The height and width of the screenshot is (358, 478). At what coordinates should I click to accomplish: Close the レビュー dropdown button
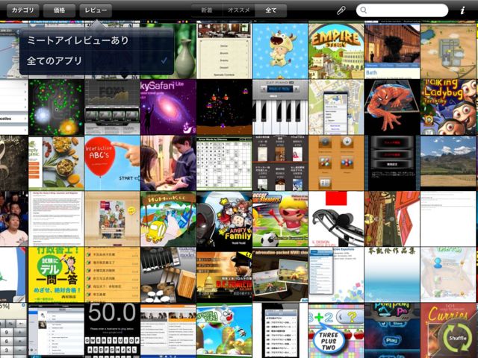tap(96, 10)
